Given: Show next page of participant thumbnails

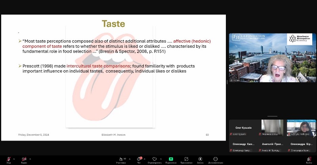Looking at the screenshot, I should [x=314, y=136].
